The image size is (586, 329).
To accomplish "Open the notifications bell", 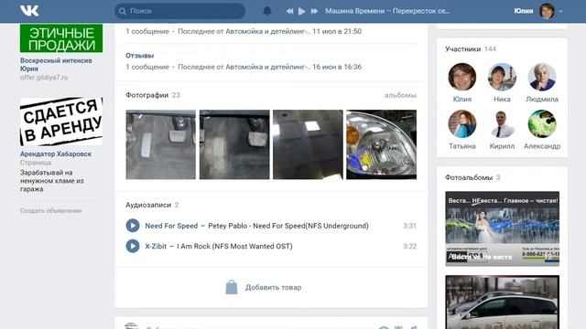I will [x=266, y=11].
